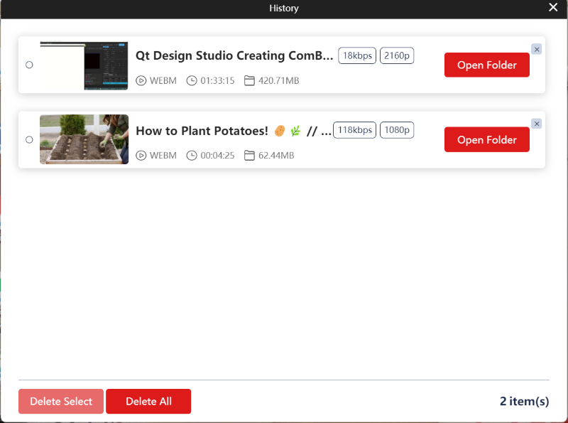The image size is (568, 423).
Task: Click the 1080p resolution badge
Action: 397,130
